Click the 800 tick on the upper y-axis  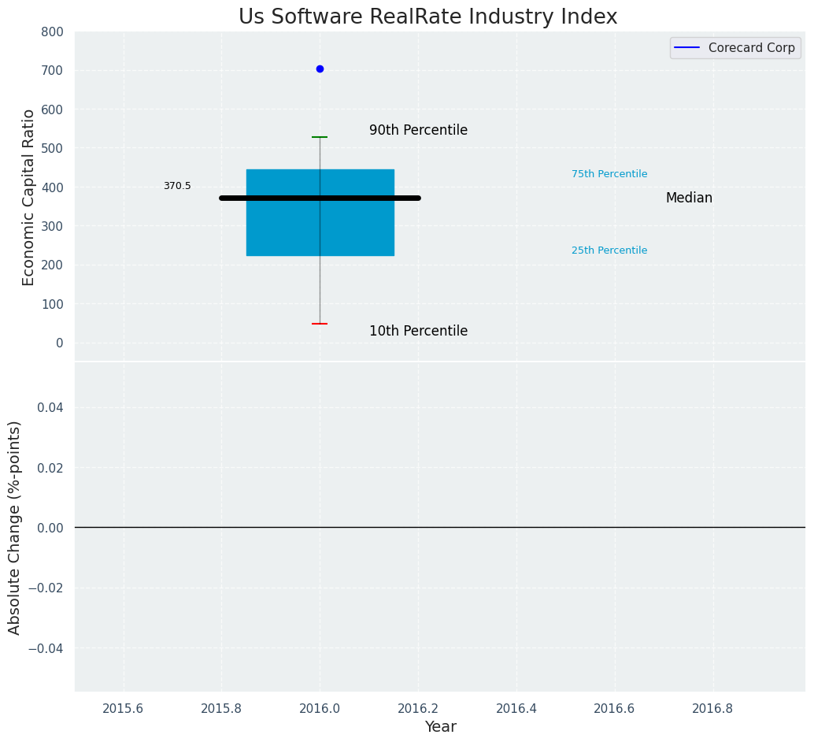(x=53, y=32)
